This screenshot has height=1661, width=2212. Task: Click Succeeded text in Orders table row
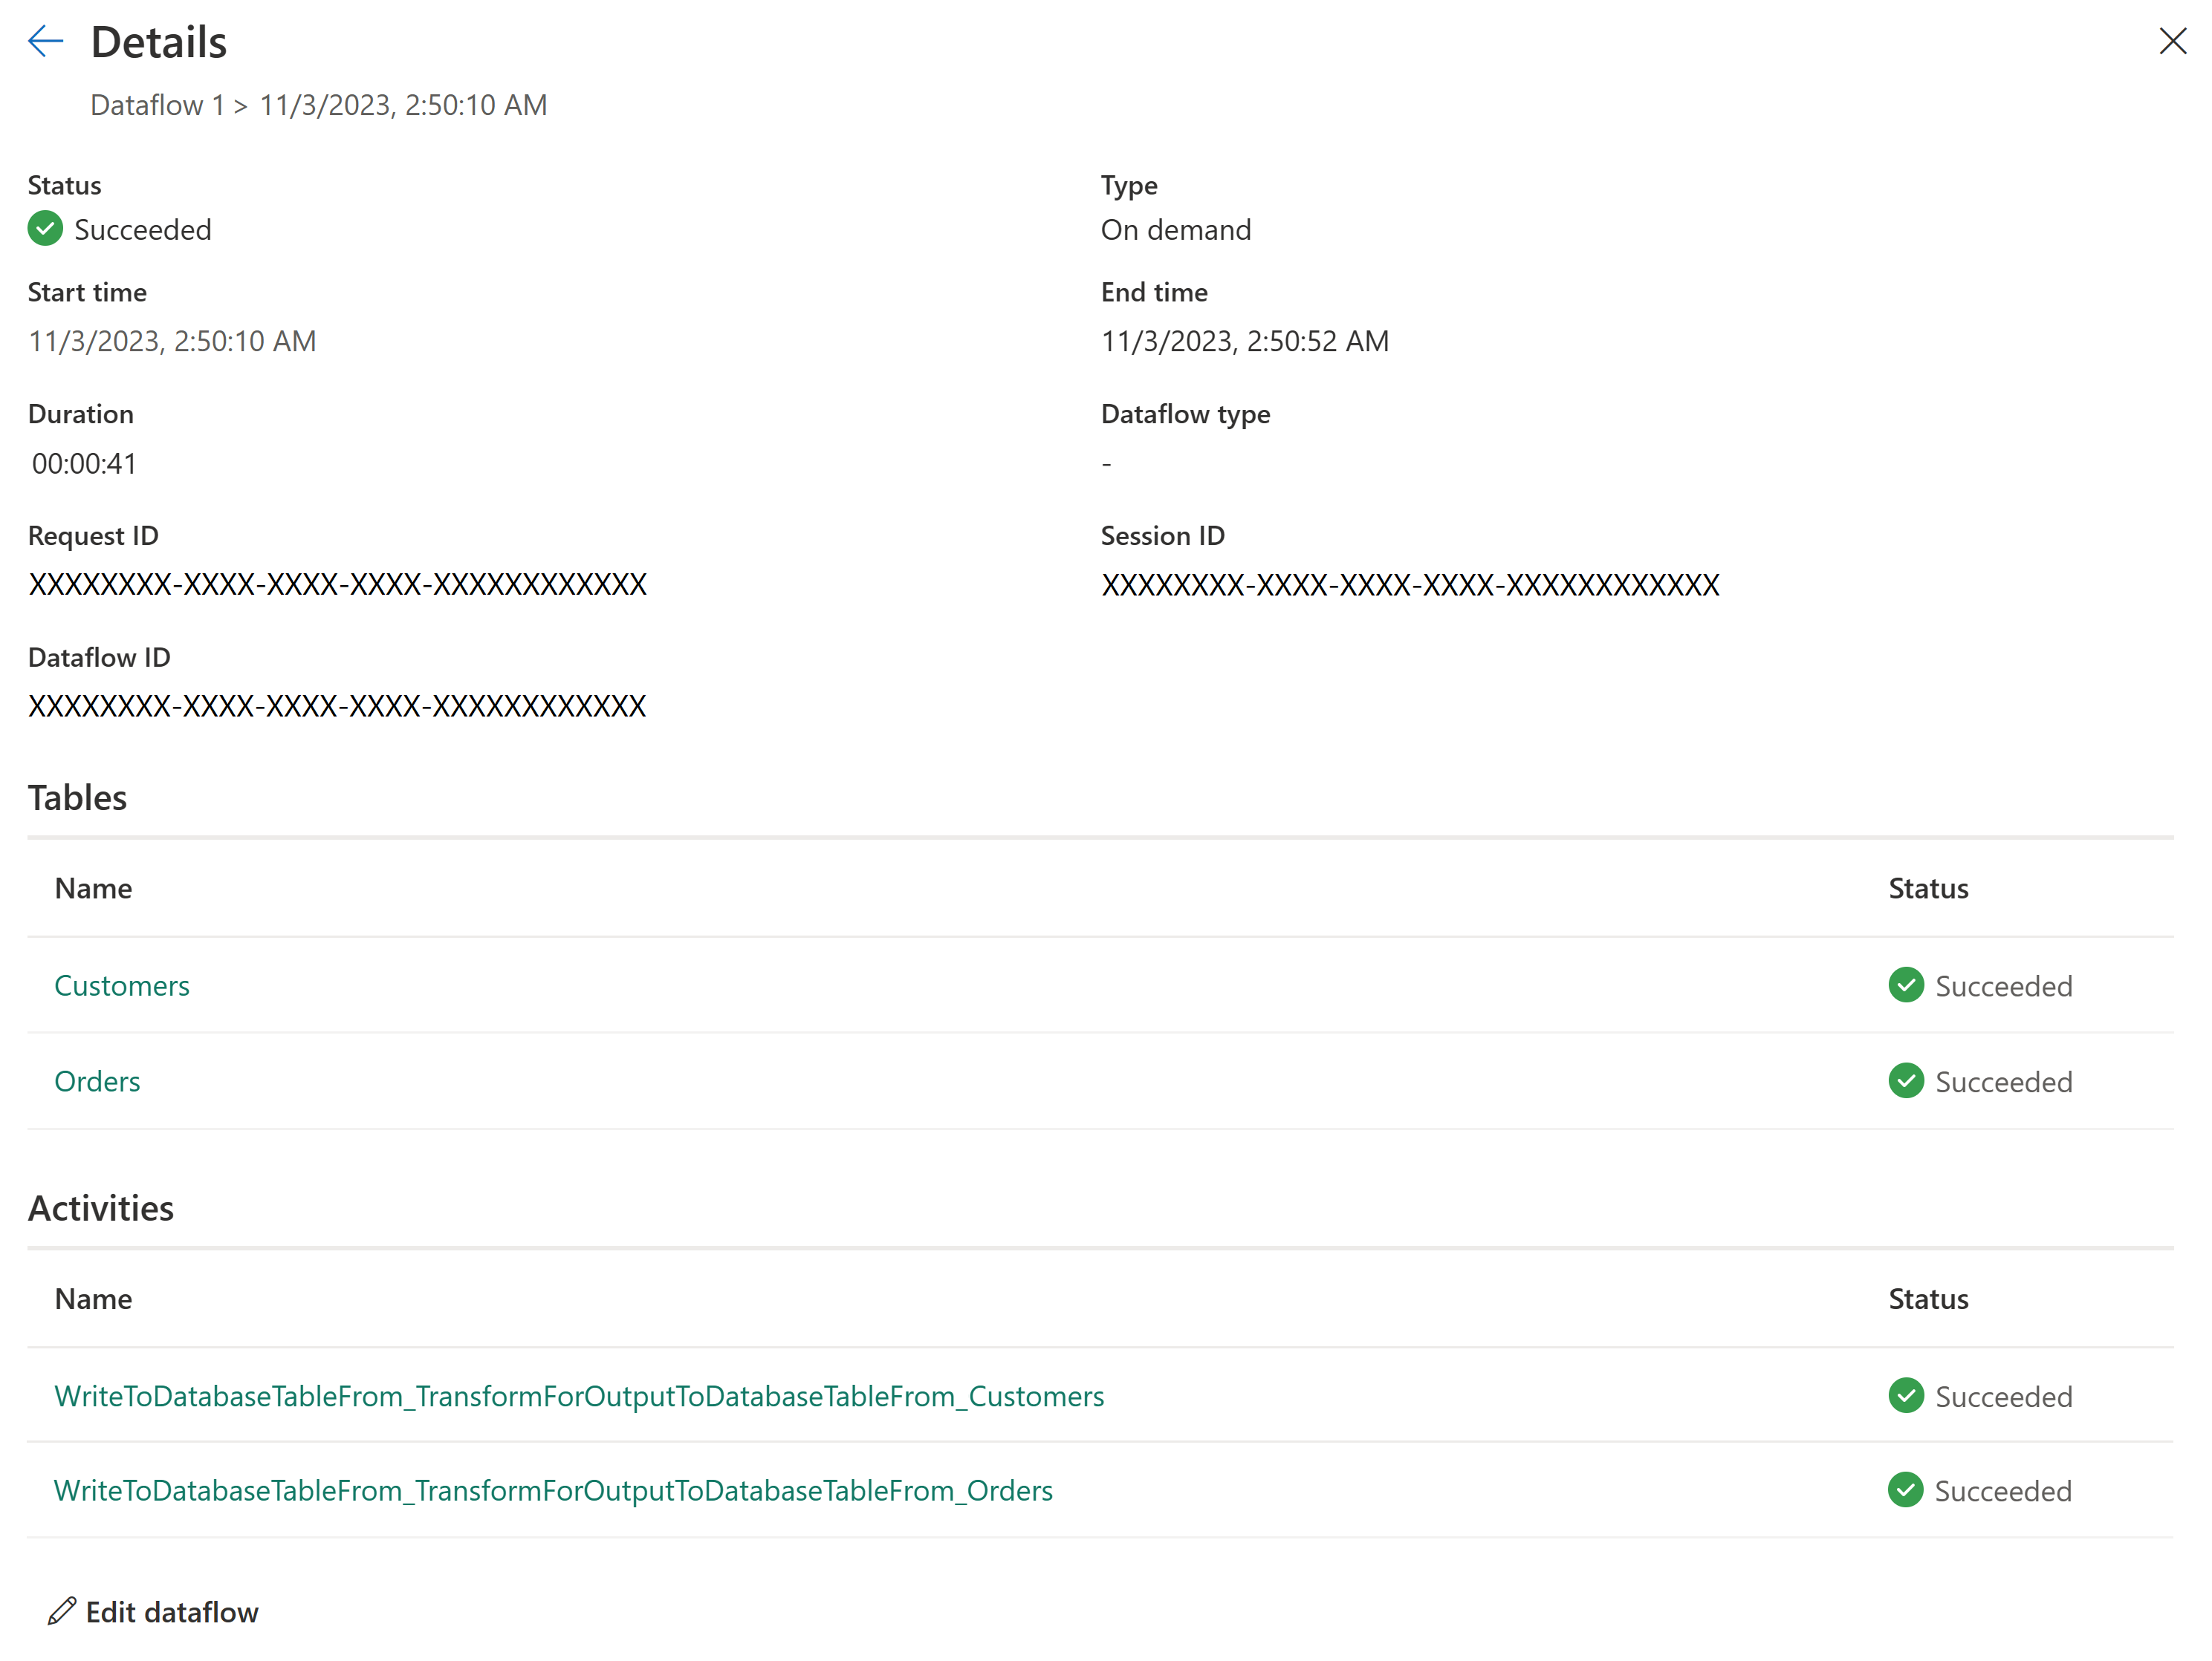(2004, 1083)
